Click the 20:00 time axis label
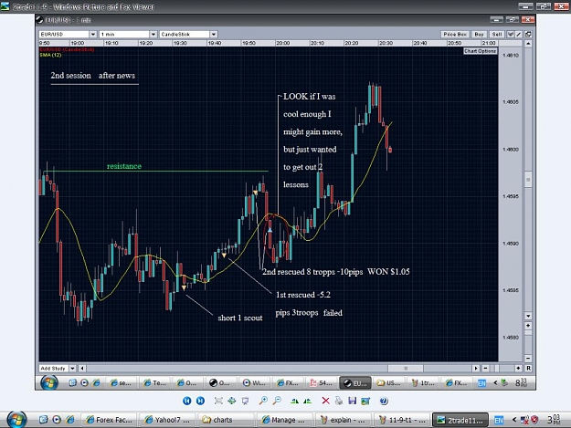 tap(283, 43)
